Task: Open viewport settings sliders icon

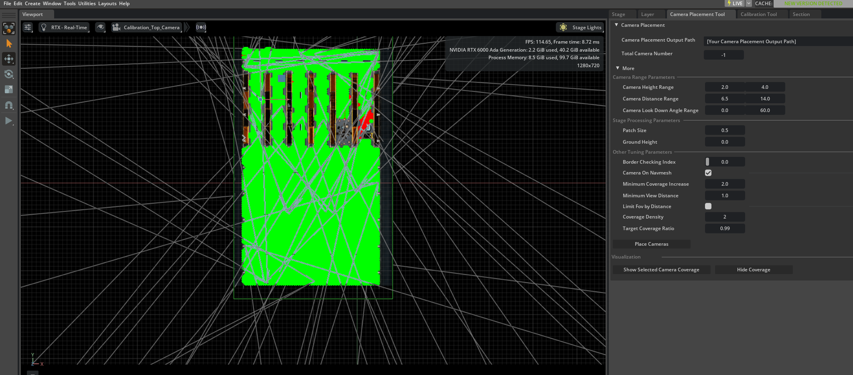Action: pyautogui.click(x=28, y=27)
